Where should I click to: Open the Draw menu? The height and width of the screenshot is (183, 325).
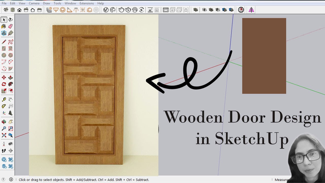[46, 3]
